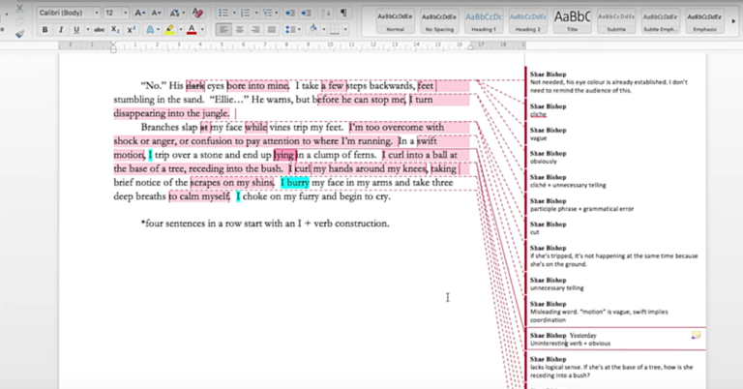Toggle Italic formatting
The width and height of the screenshot is (743, 389).
tap(61, 30)
